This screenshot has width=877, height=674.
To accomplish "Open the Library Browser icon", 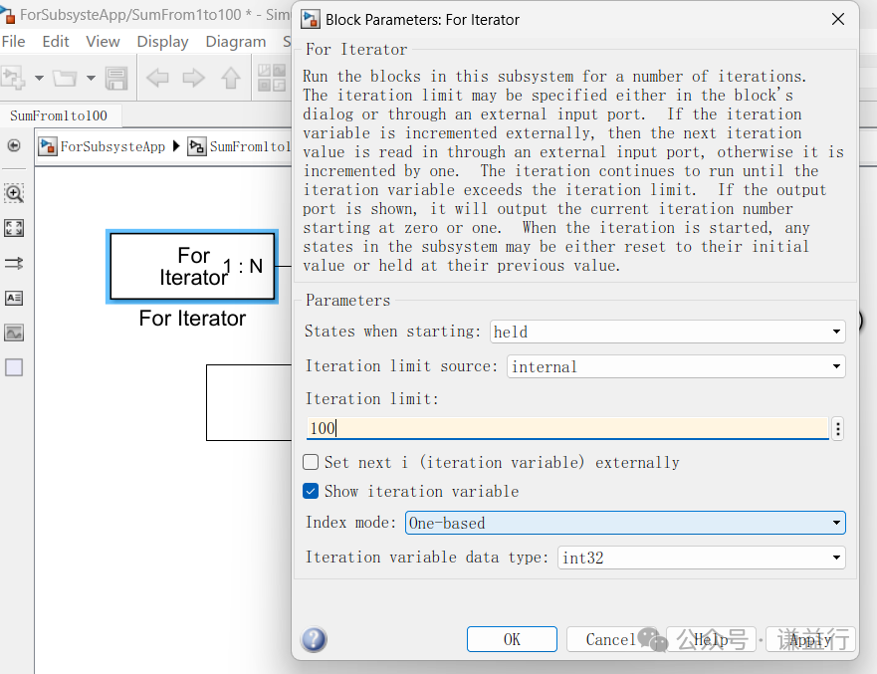I will [272, 78].
